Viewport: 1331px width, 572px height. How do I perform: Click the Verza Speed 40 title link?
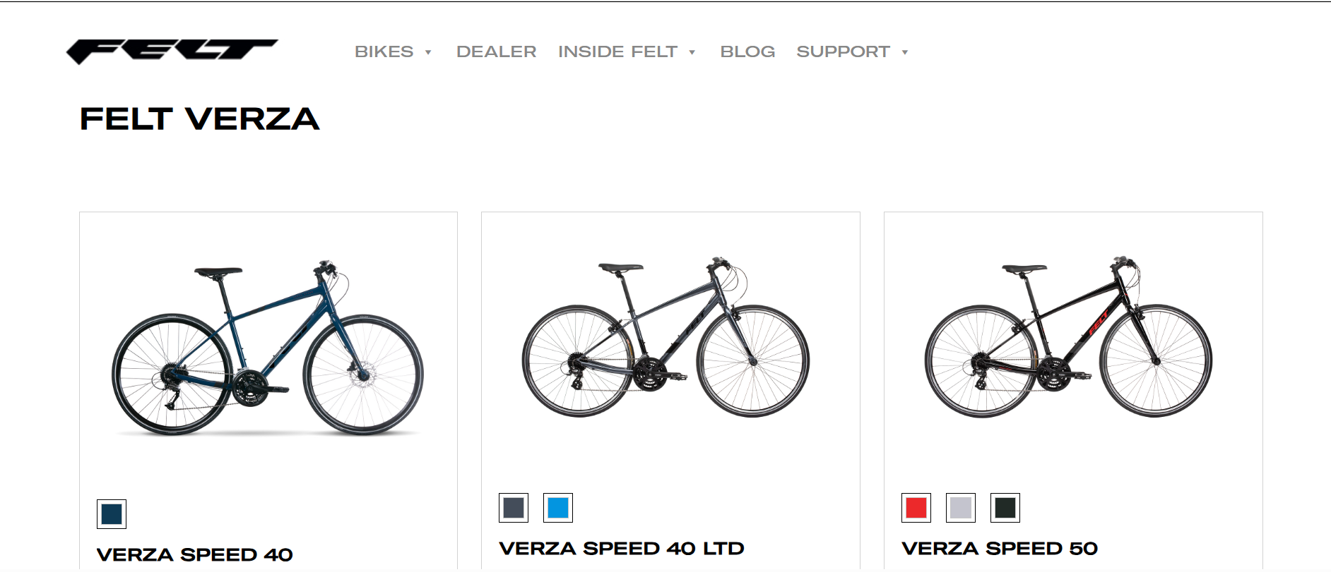click(x=195, y=555)
